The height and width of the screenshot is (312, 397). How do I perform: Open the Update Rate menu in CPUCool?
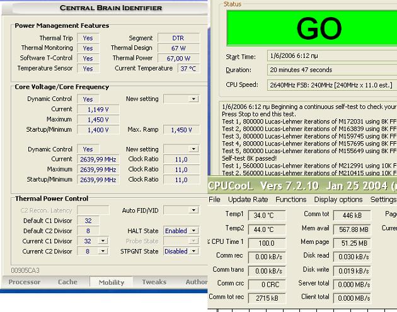pyautogui.click(x=248, y=200)
